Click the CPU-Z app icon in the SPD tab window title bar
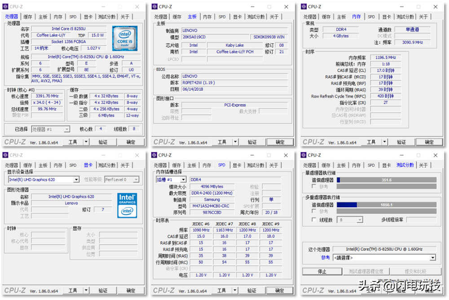Viewport: 449px width, 300px height. coord(154,155)
